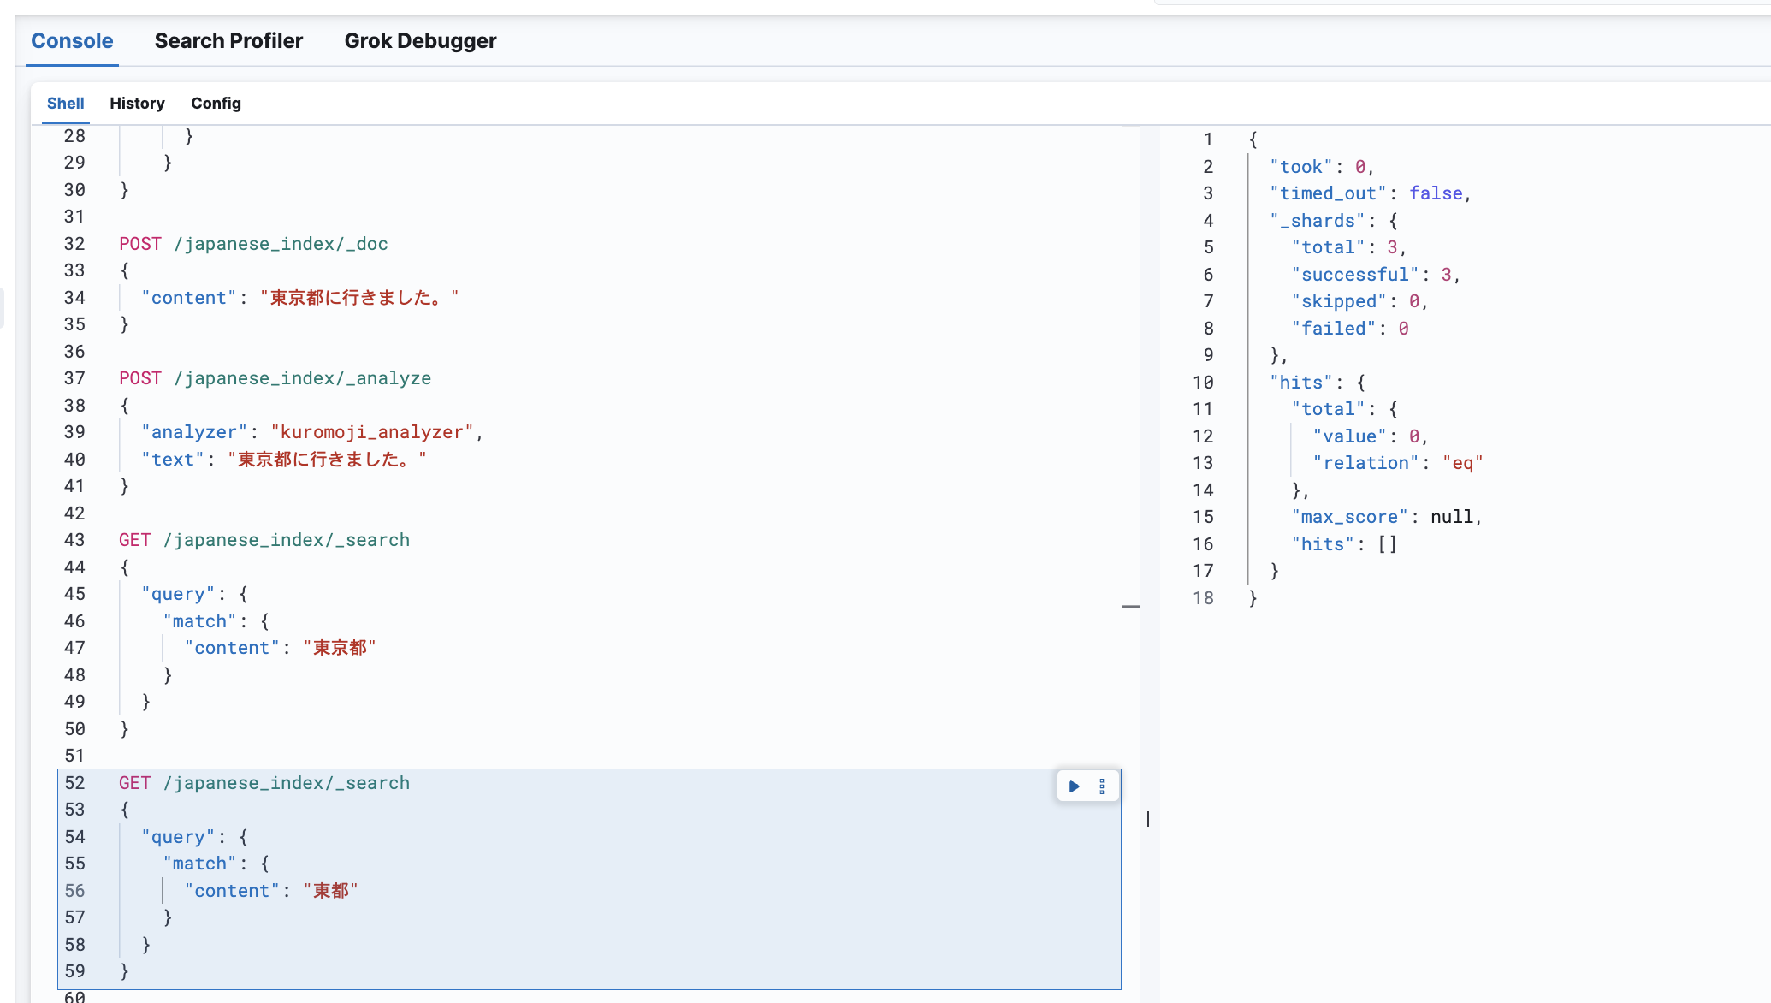The image size is (1771, 1003).
Task: Click the panel resize handle between editor and output
Action: pyautogui.click(x=1149, y=819)
